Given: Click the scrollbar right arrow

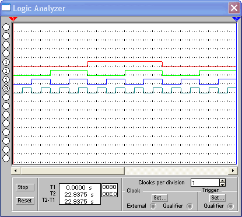Looking at the screenshot, I should click(x=233, y=171).
